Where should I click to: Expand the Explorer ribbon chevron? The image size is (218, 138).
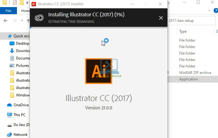coord(209,10)
